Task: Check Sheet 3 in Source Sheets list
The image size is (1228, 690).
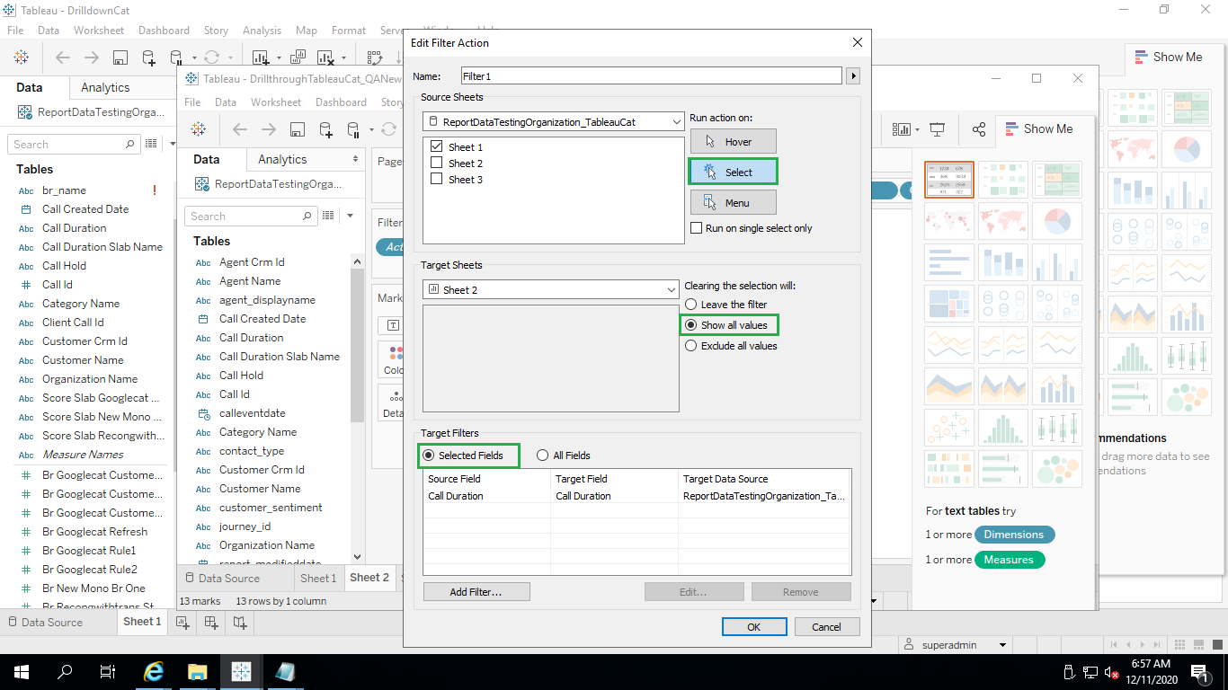Action: 437,179
